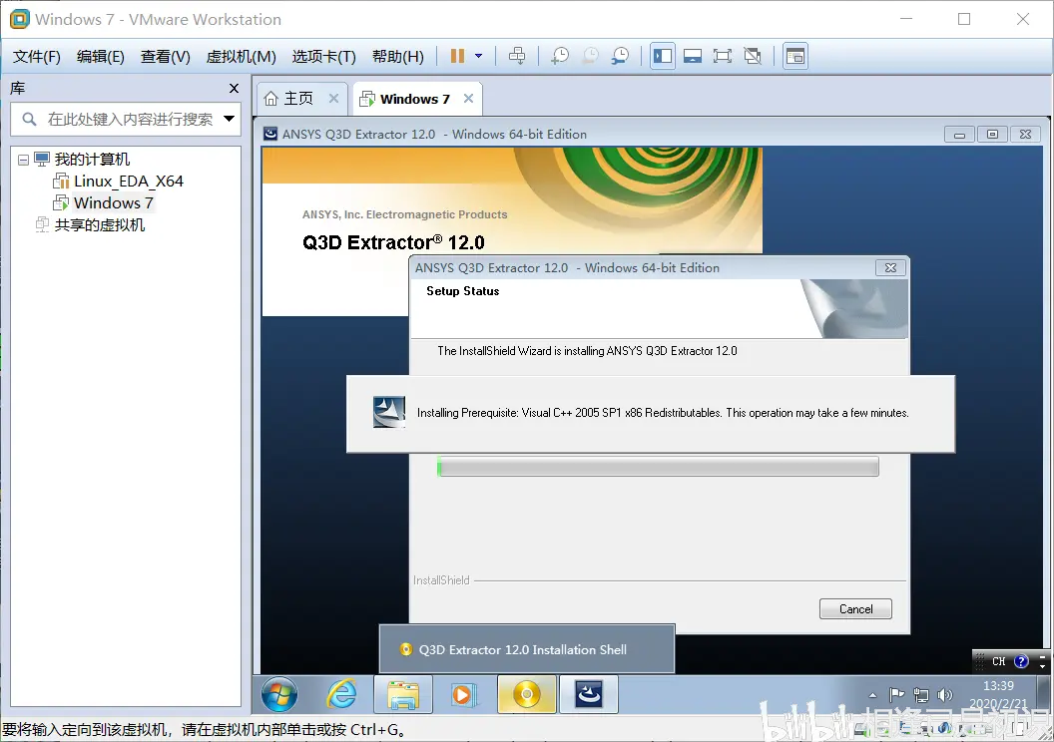Screen dimensions: 1054x742
Task: Toggle the library sidebar view
Action: (662, 57)
